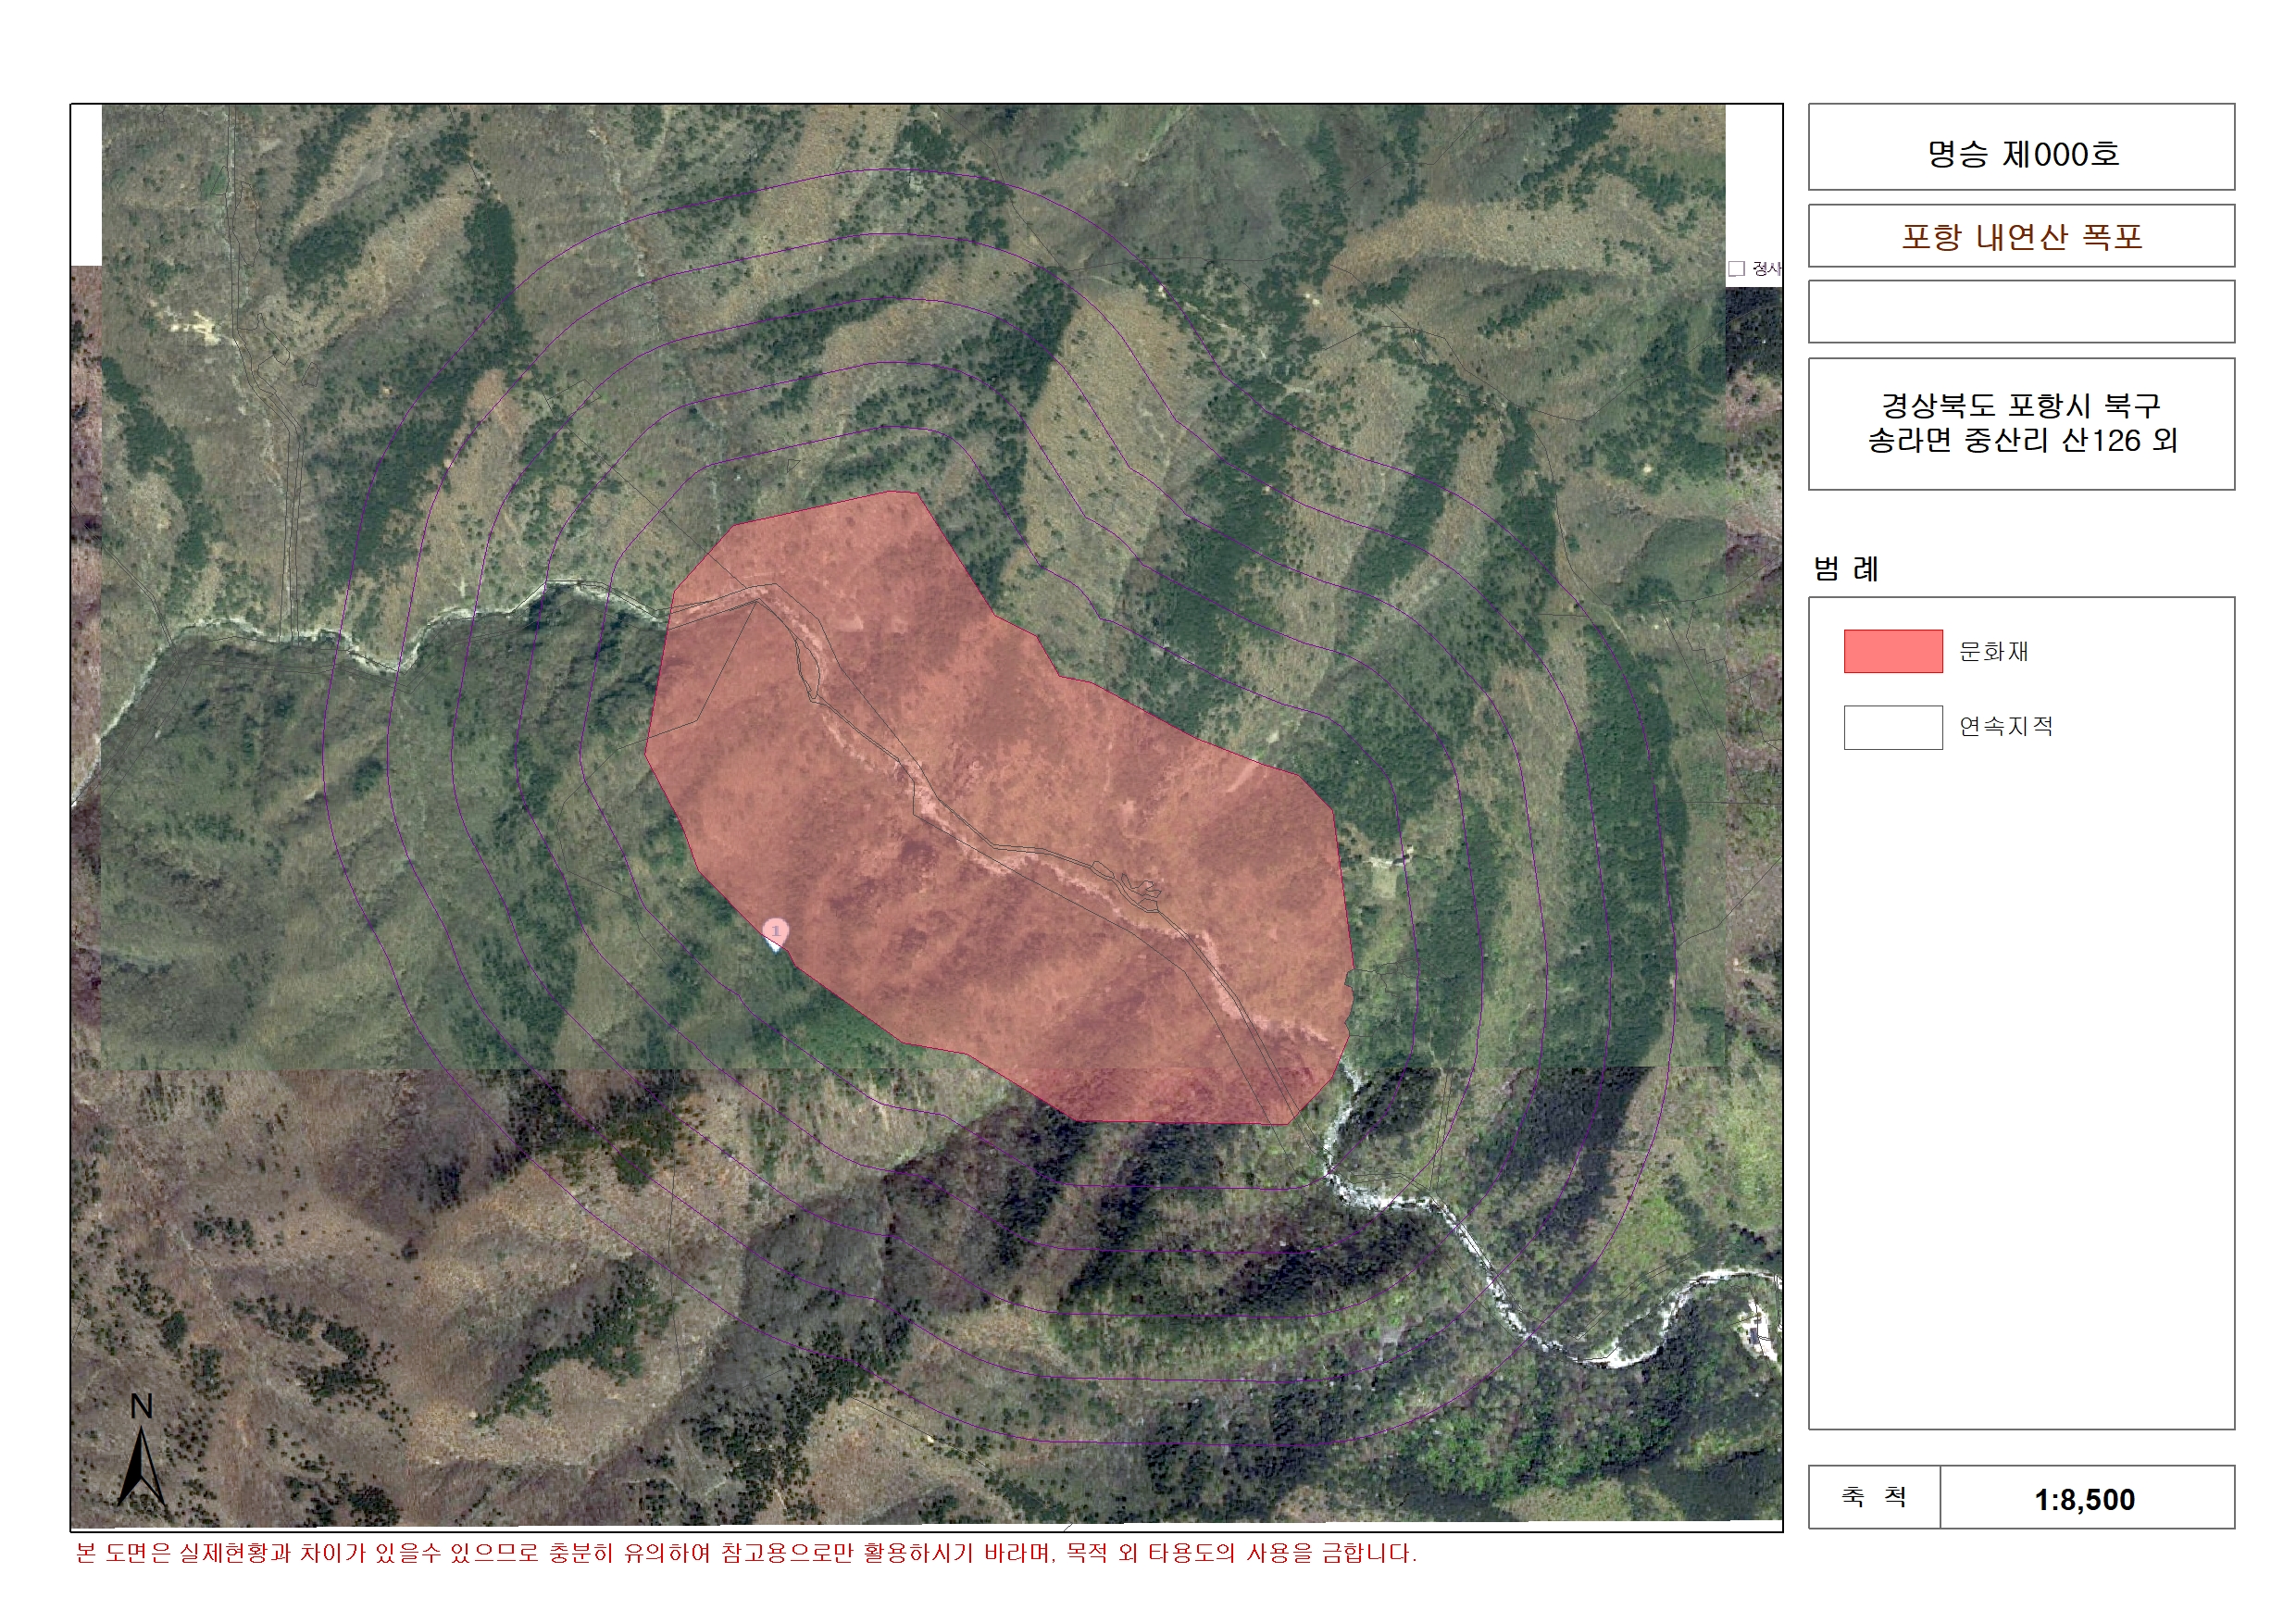
Task: Click the 경상북도 포항시 북구 address box
Action: pyautogui.click(x=2021, y=424)
